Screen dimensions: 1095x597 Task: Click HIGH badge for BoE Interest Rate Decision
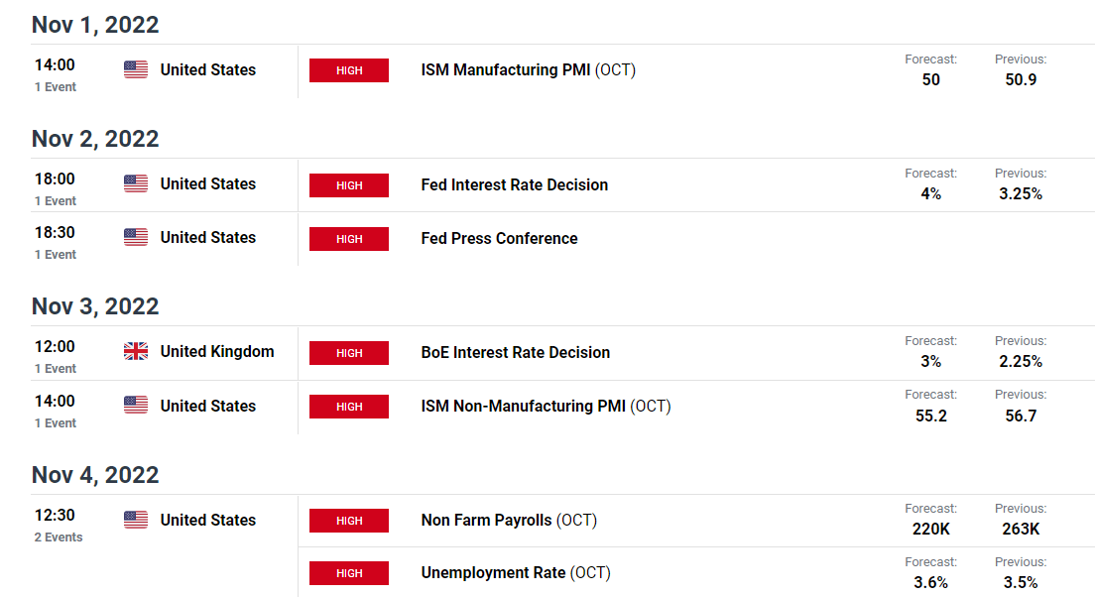coord(349,353)
